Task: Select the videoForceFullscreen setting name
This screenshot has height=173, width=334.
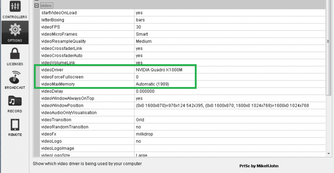Action: click(62, 77)
